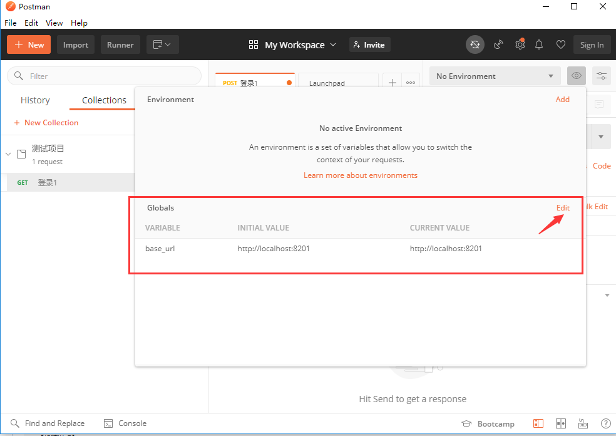Click the Bootcamp graduation cap icon
The width and height of the screenshot is (616, 436).
pyautogui.click(x=466, y=424)
